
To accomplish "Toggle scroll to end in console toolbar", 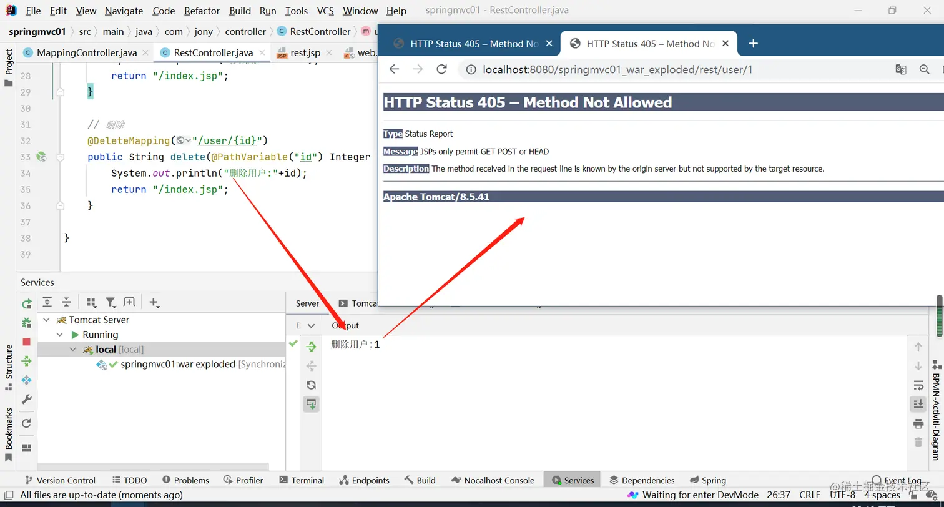I will click(x=918, y=404).
